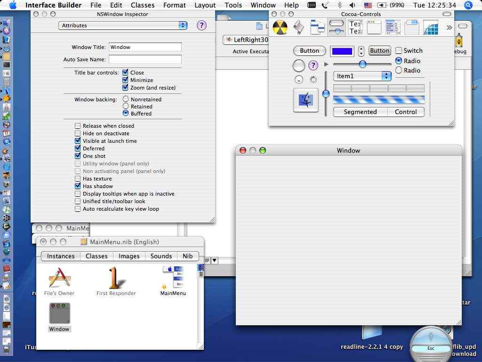
Task: Switch to the Images tab
Action: (129, 256)
